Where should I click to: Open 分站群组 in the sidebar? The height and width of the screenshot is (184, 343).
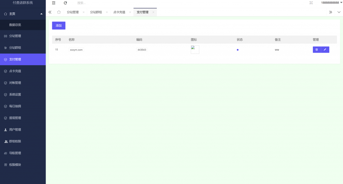tap(23, 48)
